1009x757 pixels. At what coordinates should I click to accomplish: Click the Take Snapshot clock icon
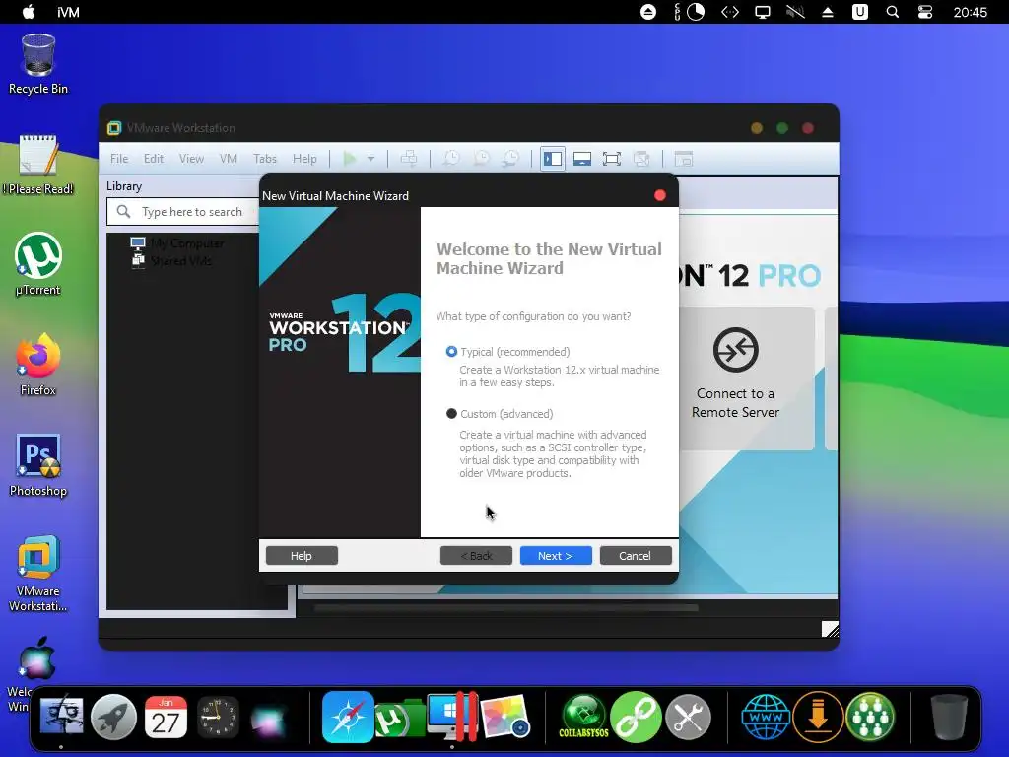451,159
